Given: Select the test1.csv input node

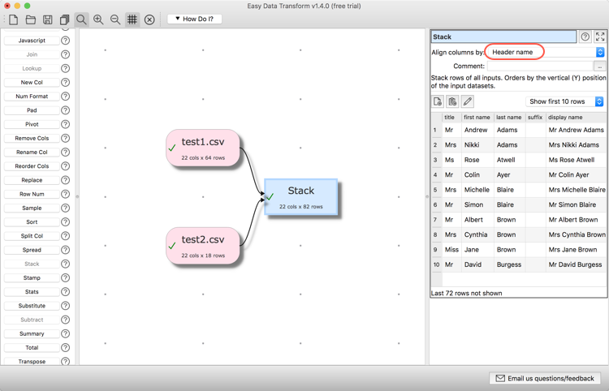Looking at the screenshot, I should click(x=203, y=148).
